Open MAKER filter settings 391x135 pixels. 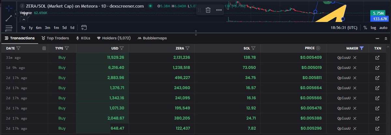click(361, 48)
